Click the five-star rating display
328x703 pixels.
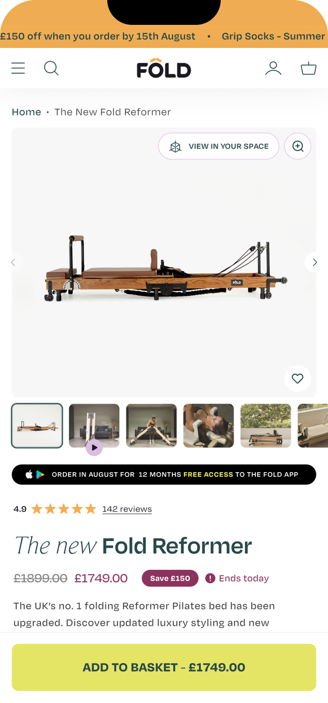64,509
